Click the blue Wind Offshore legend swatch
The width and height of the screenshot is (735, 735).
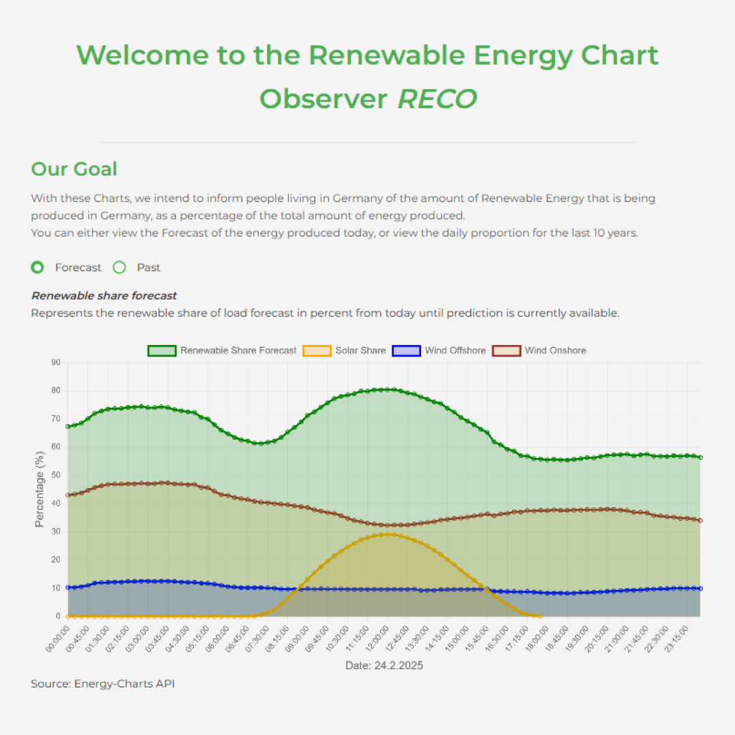pos(407,350)
